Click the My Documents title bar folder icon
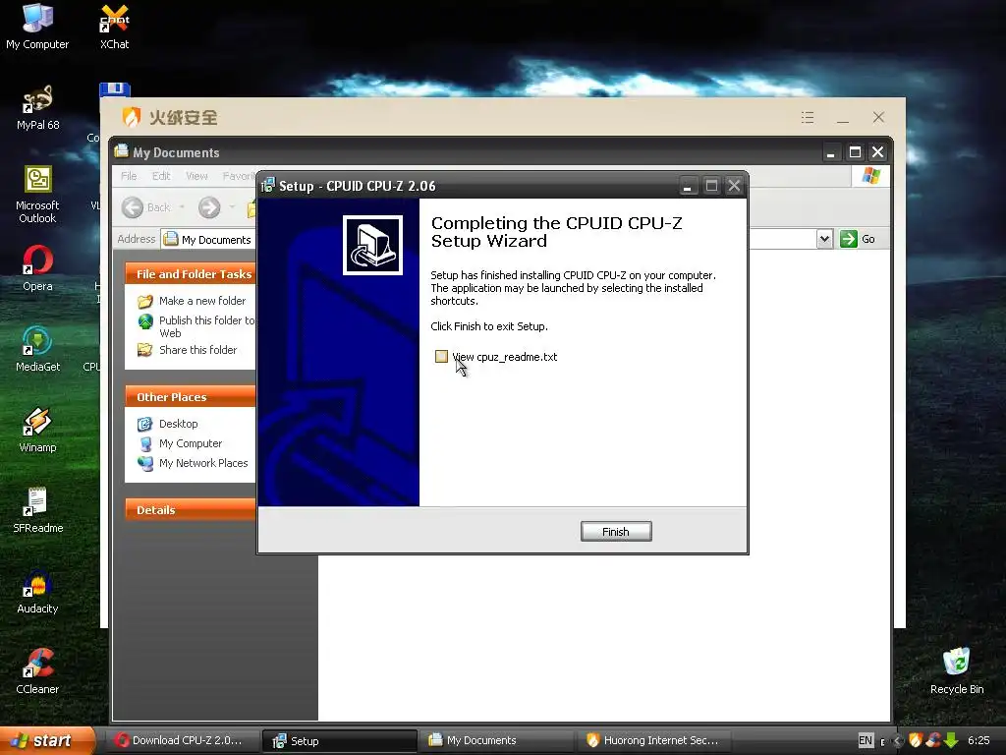Viewport: 1006px width, 755px height. 121,151
